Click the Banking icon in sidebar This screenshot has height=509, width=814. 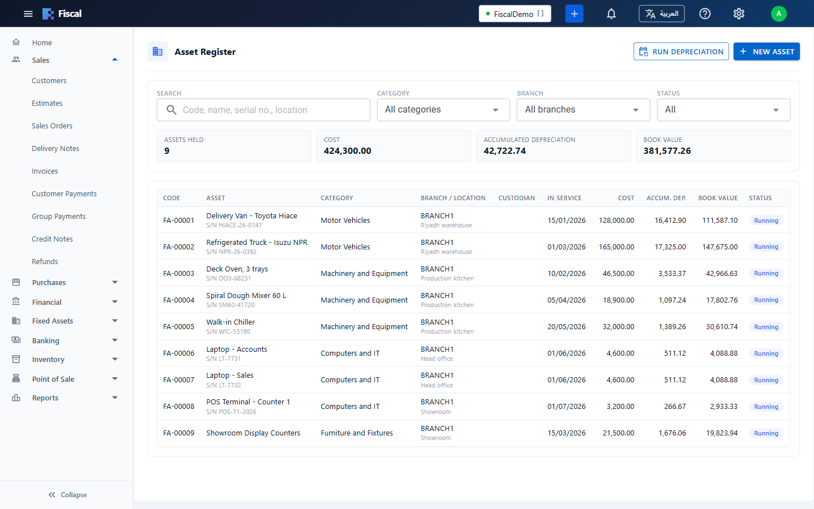click(16, 340)
